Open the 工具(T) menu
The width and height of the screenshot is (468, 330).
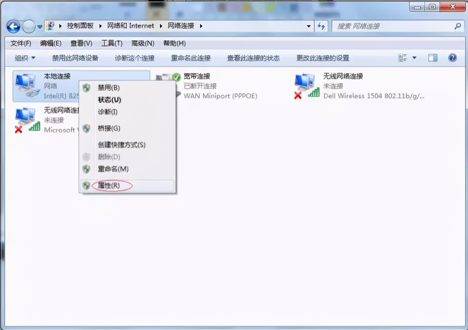[111, 43]
